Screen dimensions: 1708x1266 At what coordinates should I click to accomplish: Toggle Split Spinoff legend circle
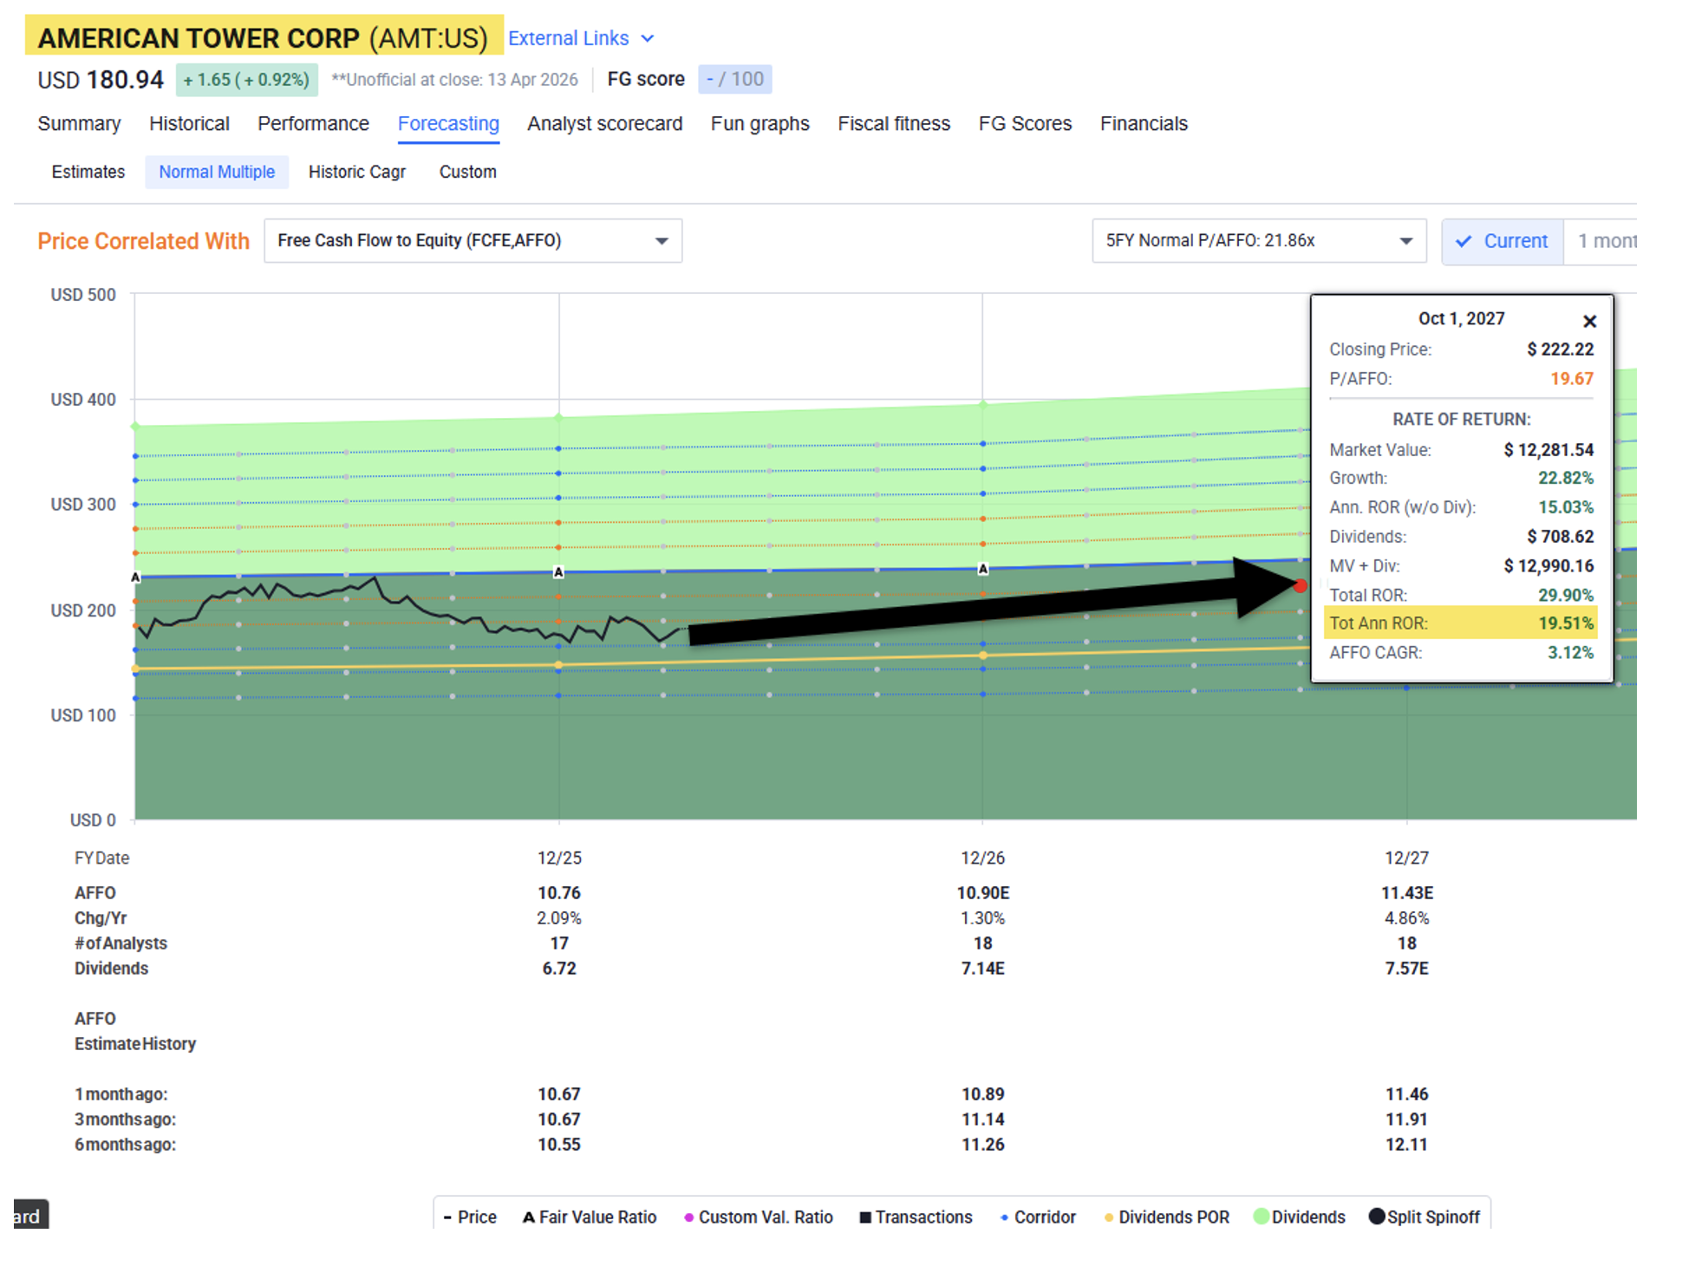pos(1376,1217)
